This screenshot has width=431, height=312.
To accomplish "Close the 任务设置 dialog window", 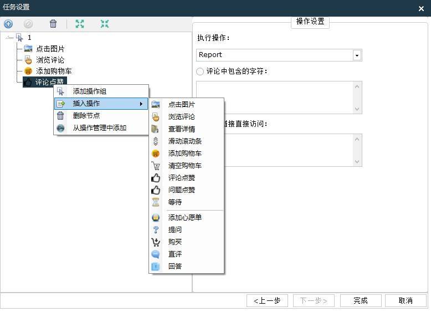I will click(x=421, y=8).
